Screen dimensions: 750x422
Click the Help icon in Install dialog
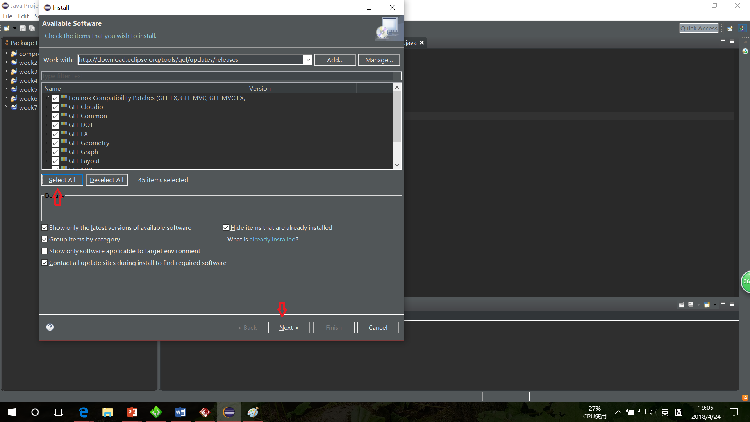50,327
